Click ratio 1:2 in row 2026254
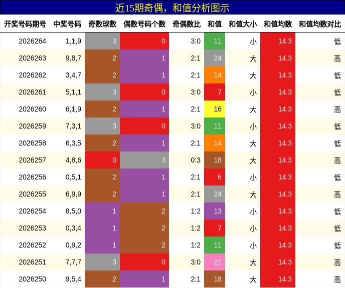 click(196, 211)
